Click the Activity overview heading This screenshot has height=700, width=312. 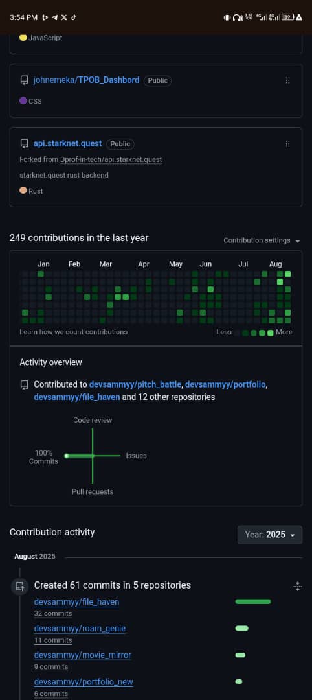(50, 362)
